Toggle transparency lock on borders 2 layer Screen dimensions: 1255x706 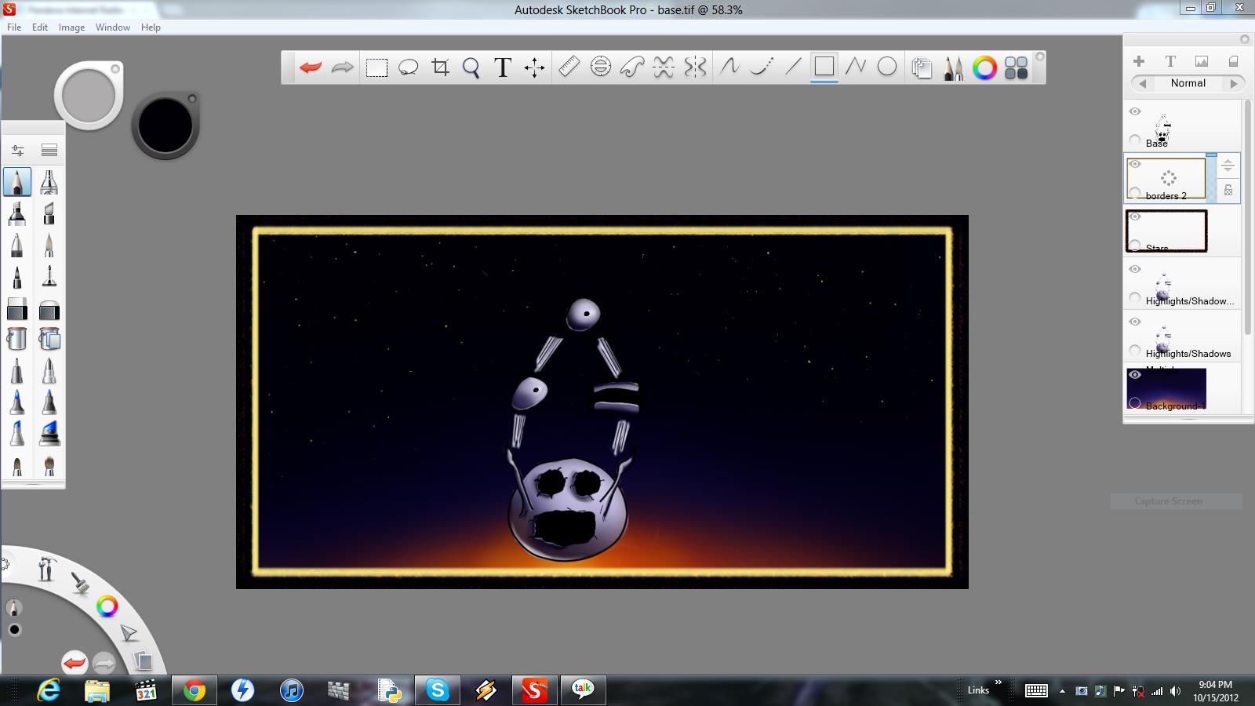pos(1228,191)
